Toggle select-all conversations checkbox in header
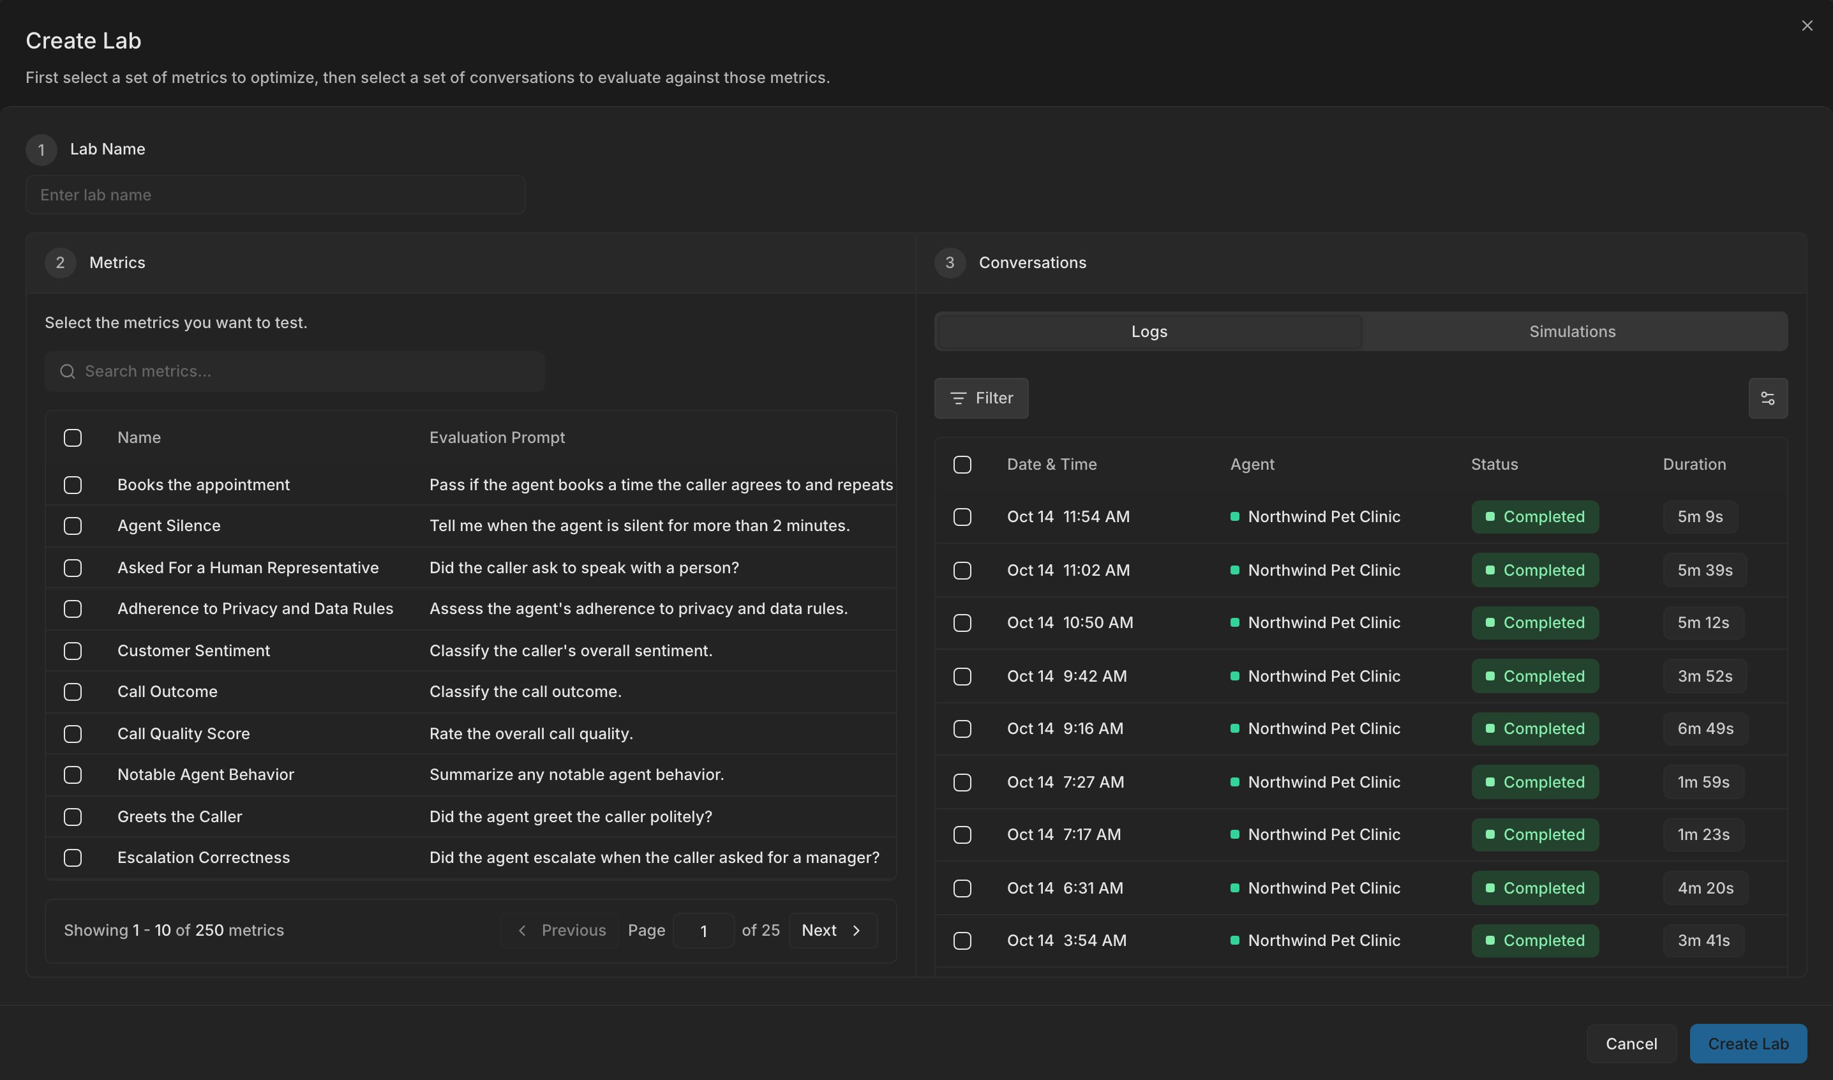This screenshot has width=1833, height=1080. pos(962,464)
